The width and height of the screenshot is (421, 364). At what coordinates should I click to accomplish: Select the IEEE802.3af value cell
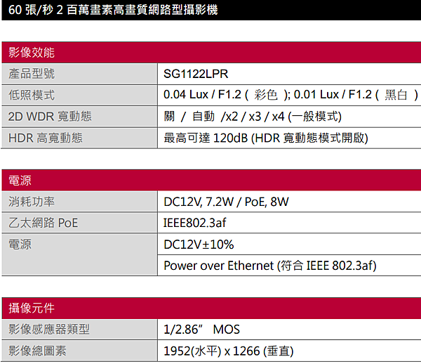195,223
